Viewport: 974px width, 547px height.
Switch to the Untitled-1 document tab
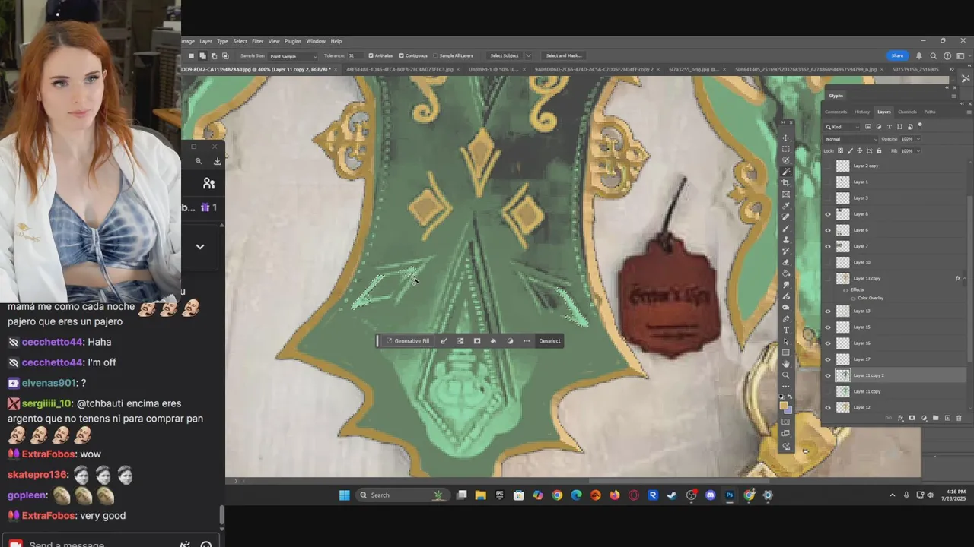pyautogui.click(x=493, y=69)
